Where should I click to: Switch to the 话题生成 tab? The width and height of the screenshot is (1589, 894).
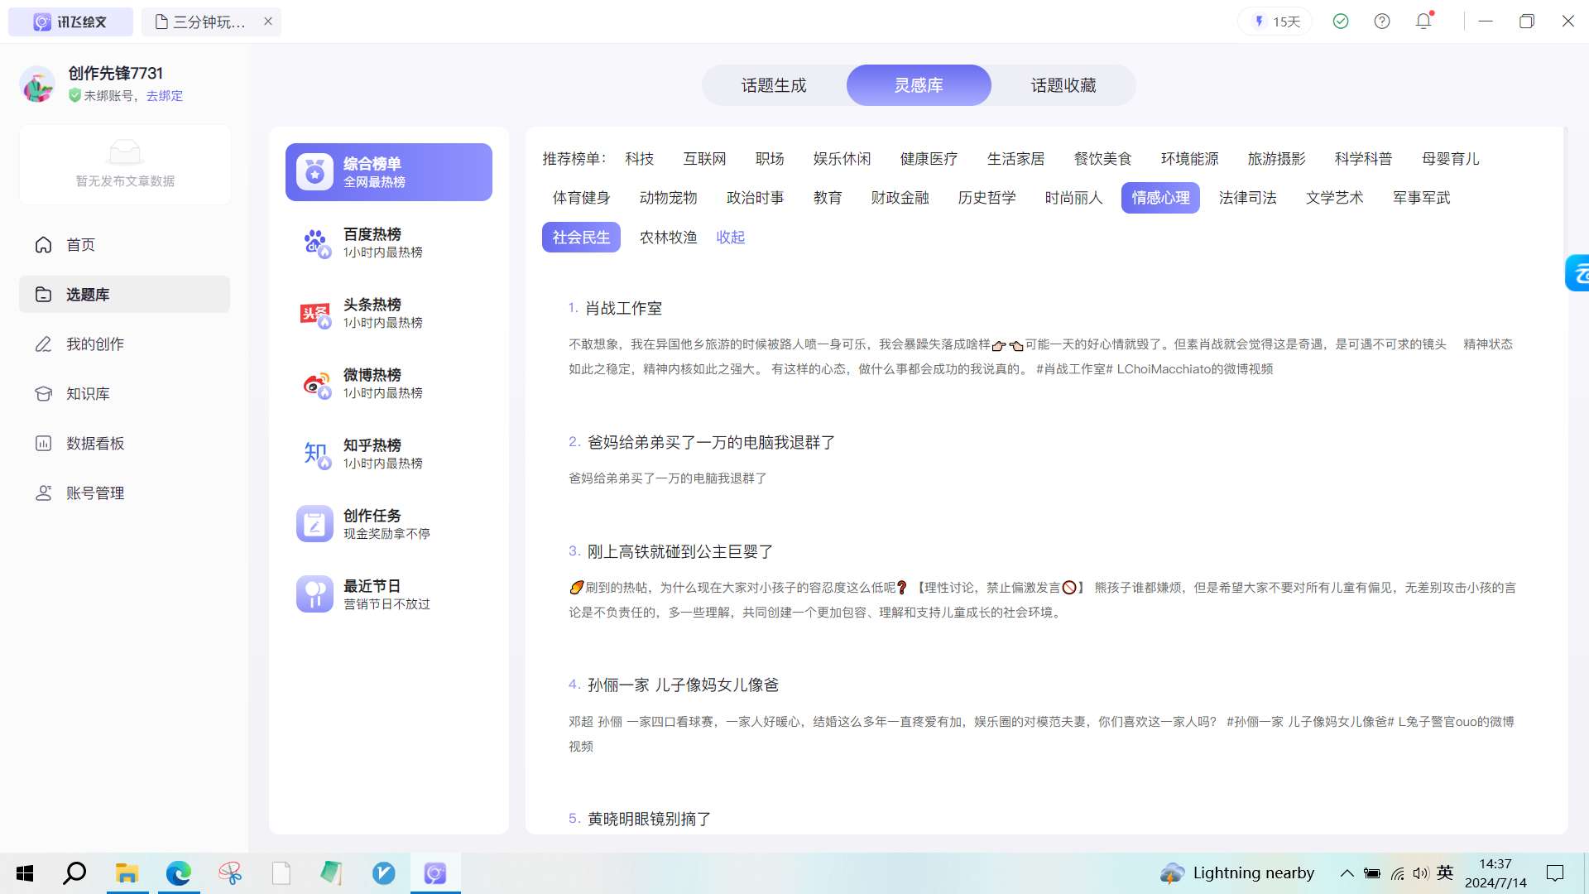click(774, 85)
